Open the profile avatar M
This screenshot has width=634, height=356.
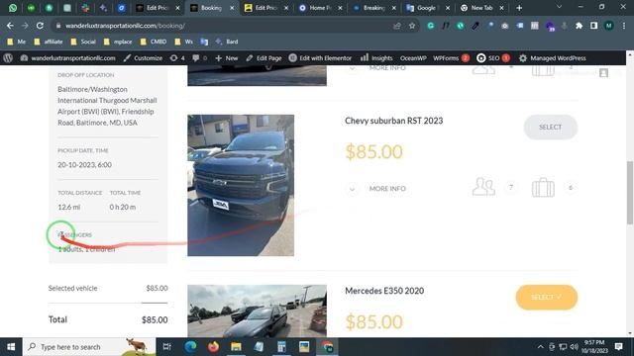coord(608,26)
